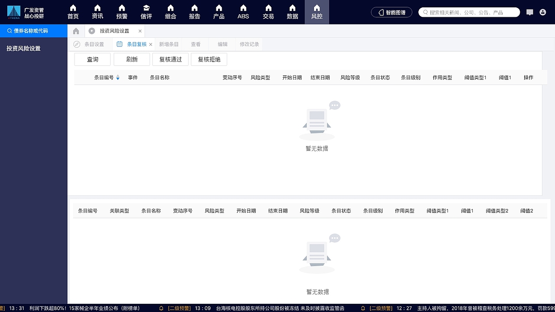The height and width of the screenshot is (312, 555).
Task: Open the 首页 home module icon
Action: (x=73, y=12)
